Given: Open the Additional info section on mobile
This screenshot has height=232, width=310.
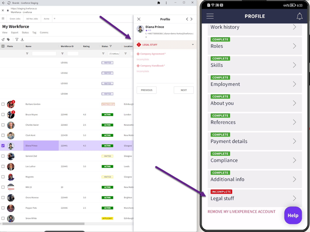Looking at the screenshot, I should coord(254,179).
